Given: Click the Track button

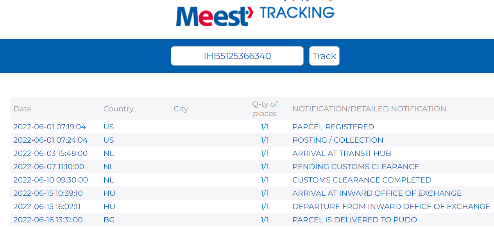Looking at the screenshot, I should pyautogui.click(x=324, y=56).
